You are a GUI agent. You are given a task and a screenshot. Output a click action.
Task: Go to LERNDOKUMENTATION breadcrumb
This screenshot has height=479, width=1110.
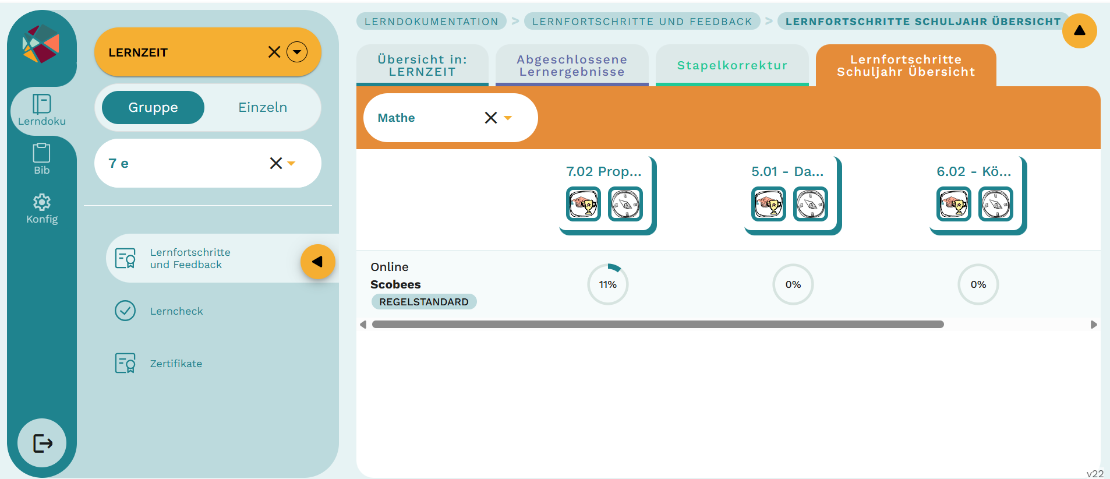[432, 22]
